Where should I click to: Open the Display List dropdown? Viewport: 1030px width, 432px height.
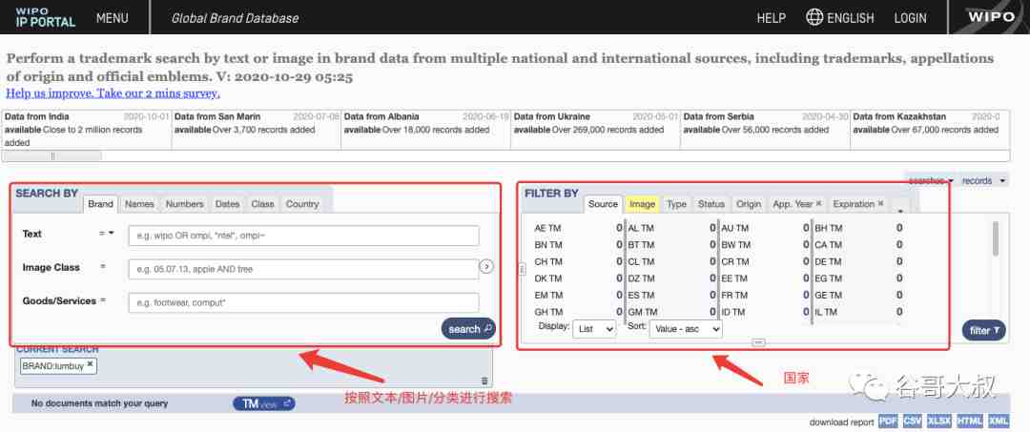coord(594,329)
